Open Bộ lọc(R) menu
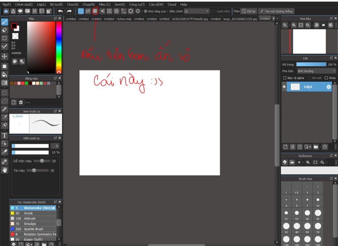Screen dimensions: 338x246 (56, 4)
